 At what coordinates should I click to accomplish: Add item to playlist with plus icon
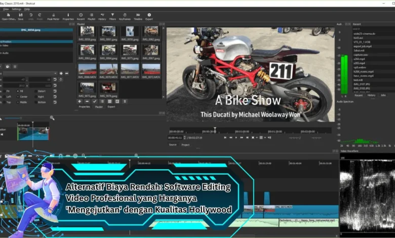pos(80,101)
